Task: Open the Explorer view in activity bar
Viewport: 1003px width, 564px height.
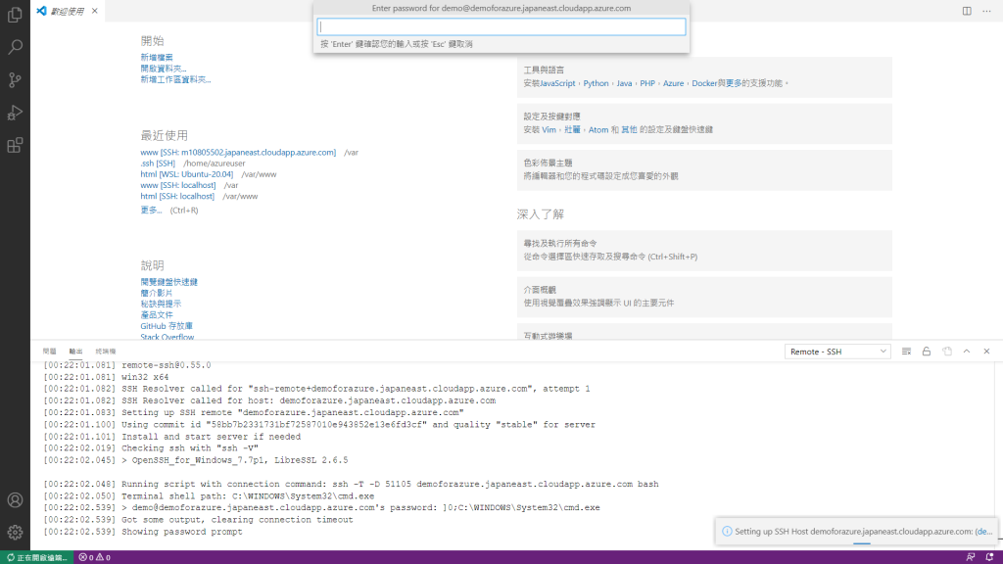Action: (15, 14)
